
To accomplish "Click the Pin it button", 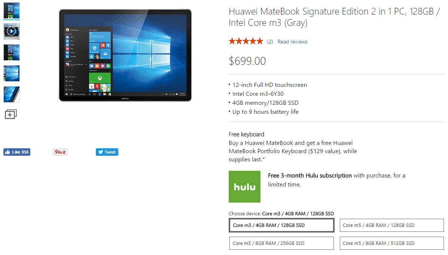I will (x=60, y=152).
